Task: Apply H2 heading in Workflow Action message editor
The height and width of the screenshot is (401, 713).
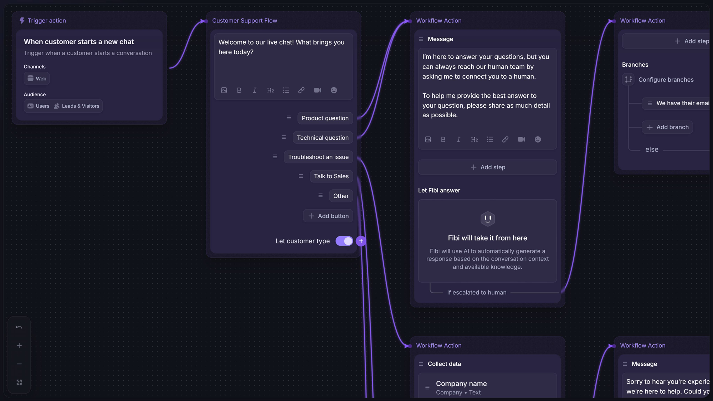Action: pos(475,139)
